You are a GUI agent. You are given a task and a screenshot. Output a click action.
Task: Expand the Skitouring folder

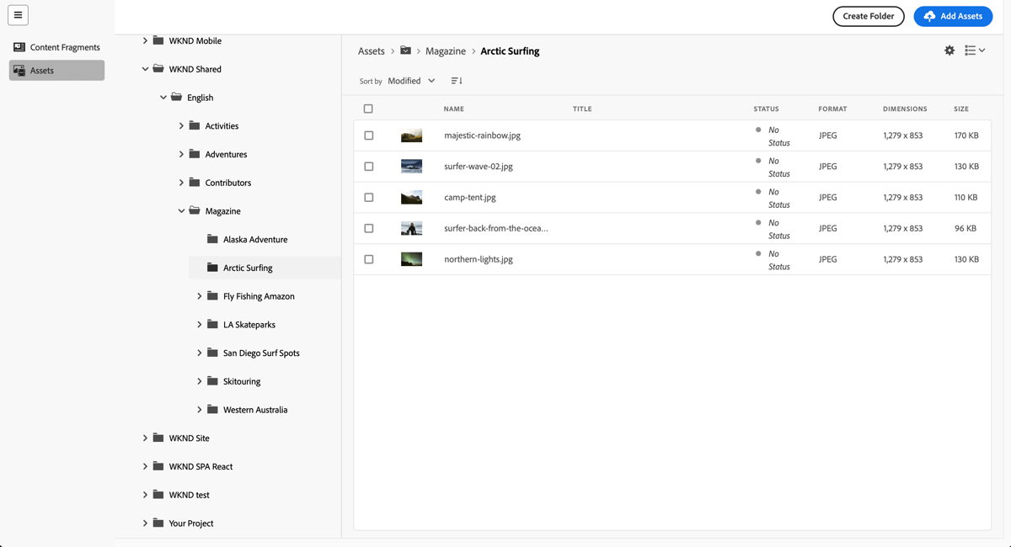199,380
